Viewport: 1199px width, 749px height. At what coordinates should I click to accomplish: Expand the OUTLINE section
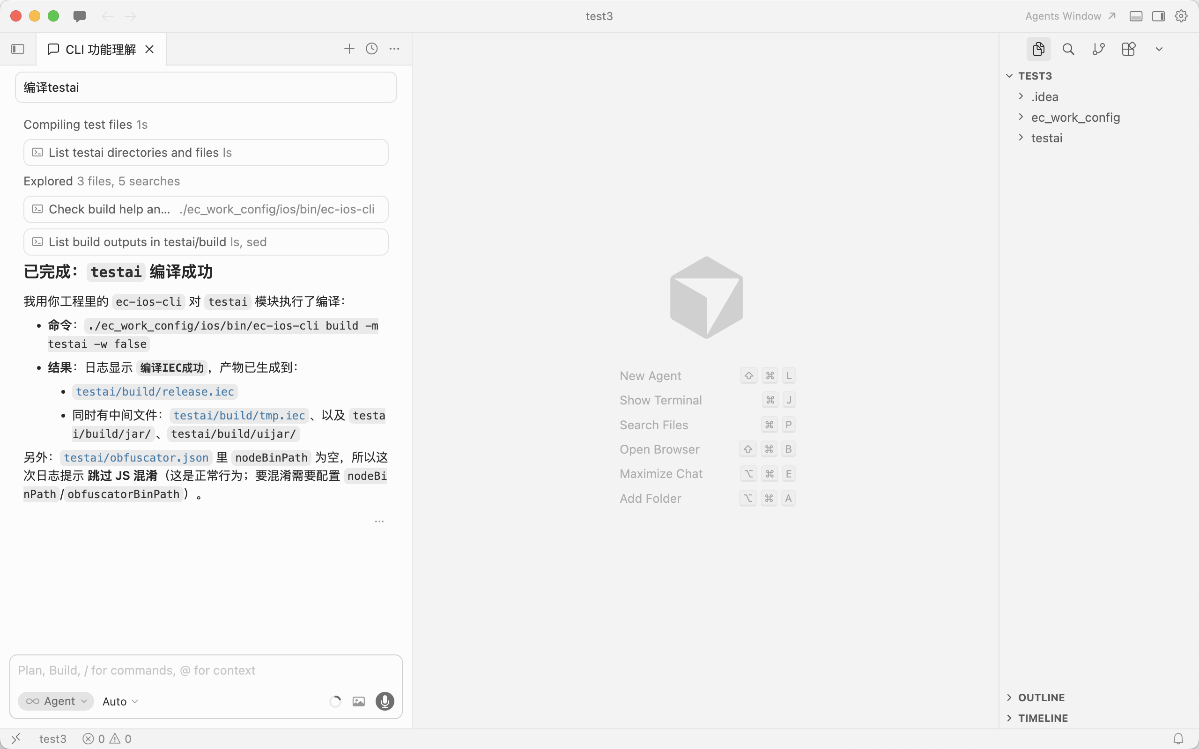click(1041, 697)
